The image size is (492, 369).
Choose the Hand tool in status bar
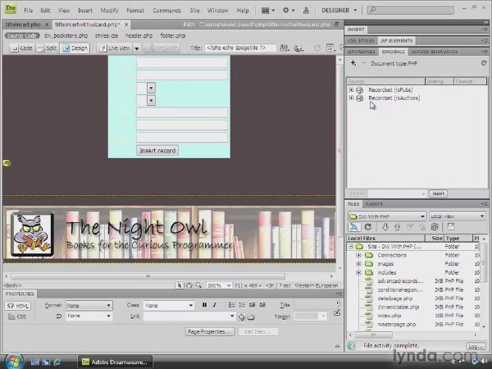pos(189,285)
